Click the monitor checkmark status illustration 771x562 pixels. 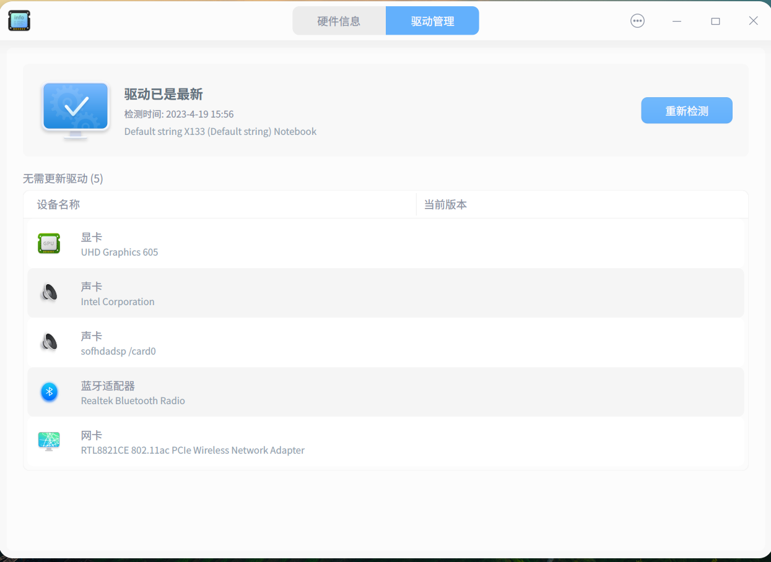(x=75, y=111)
